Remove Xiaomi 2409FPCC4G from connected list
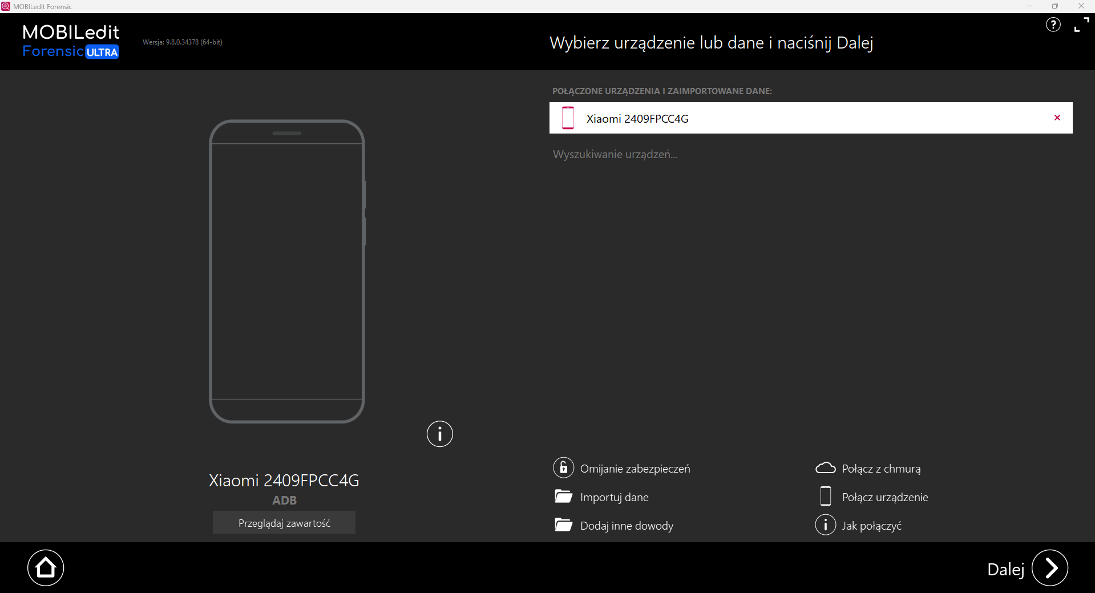1095x593 pixels. point(1057,118)
